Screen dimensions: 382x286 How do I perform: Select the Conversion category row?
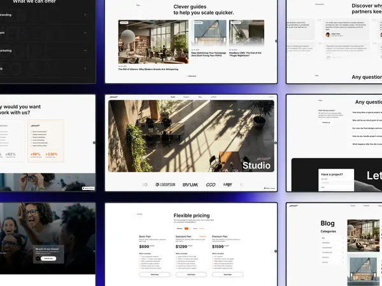click(332, 248)
